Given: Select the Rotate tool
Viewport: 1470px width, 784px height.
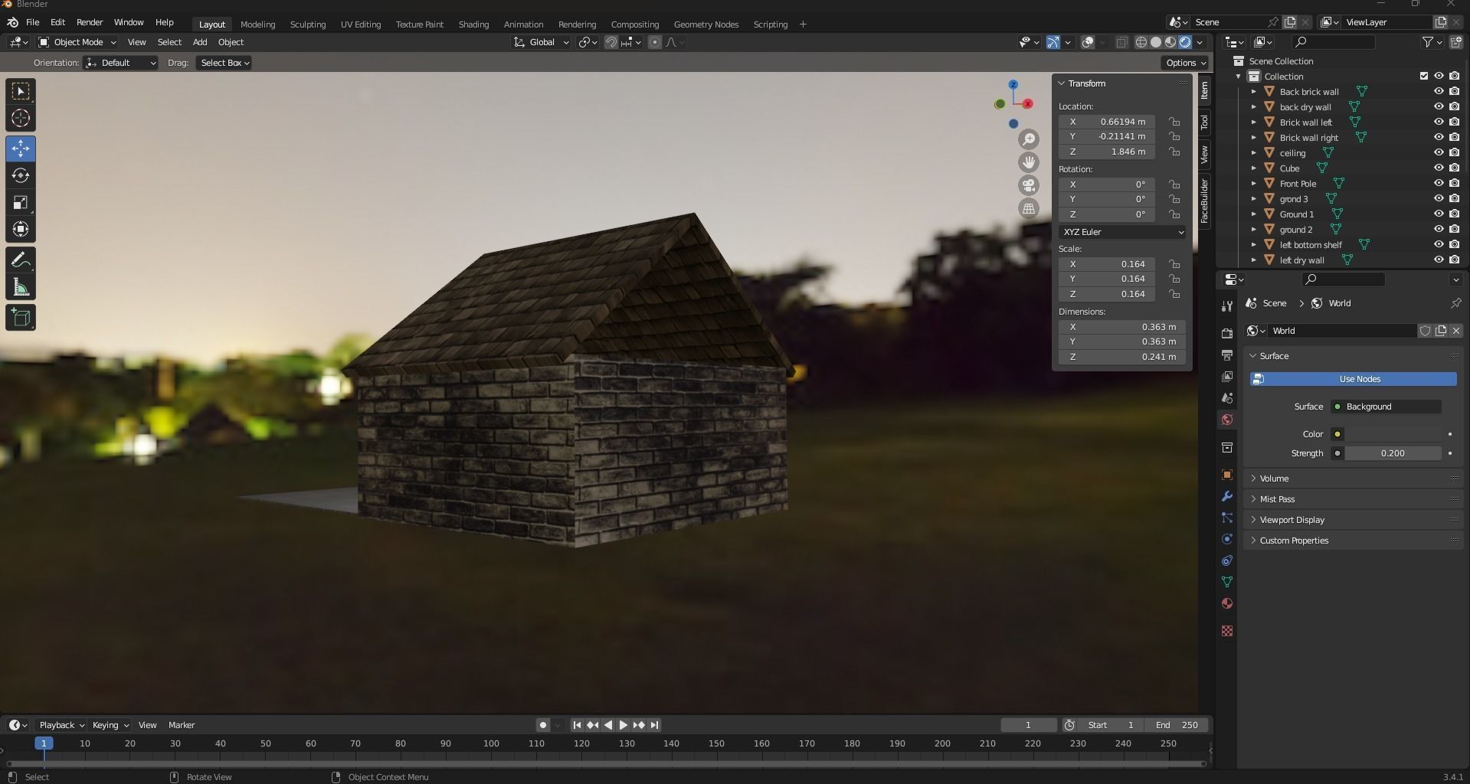Looking at the screenshot, I should click(x=21, y=175).
